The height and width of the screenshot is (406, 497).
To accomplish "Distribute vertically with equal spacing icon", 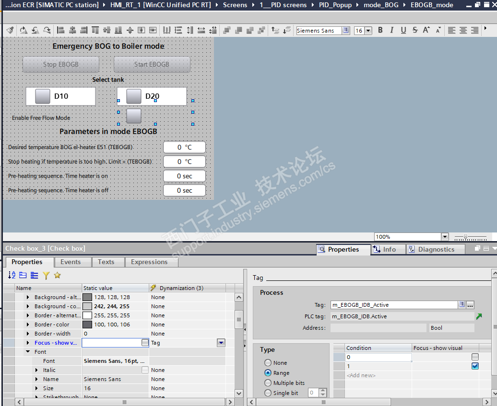I will tap(178, 30).
